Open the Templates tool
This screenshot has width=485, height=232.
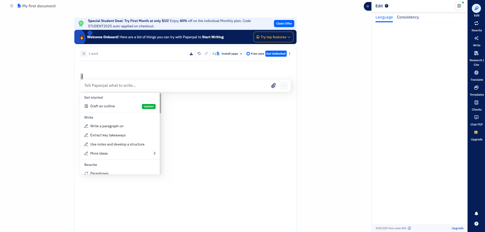[477, 91]
